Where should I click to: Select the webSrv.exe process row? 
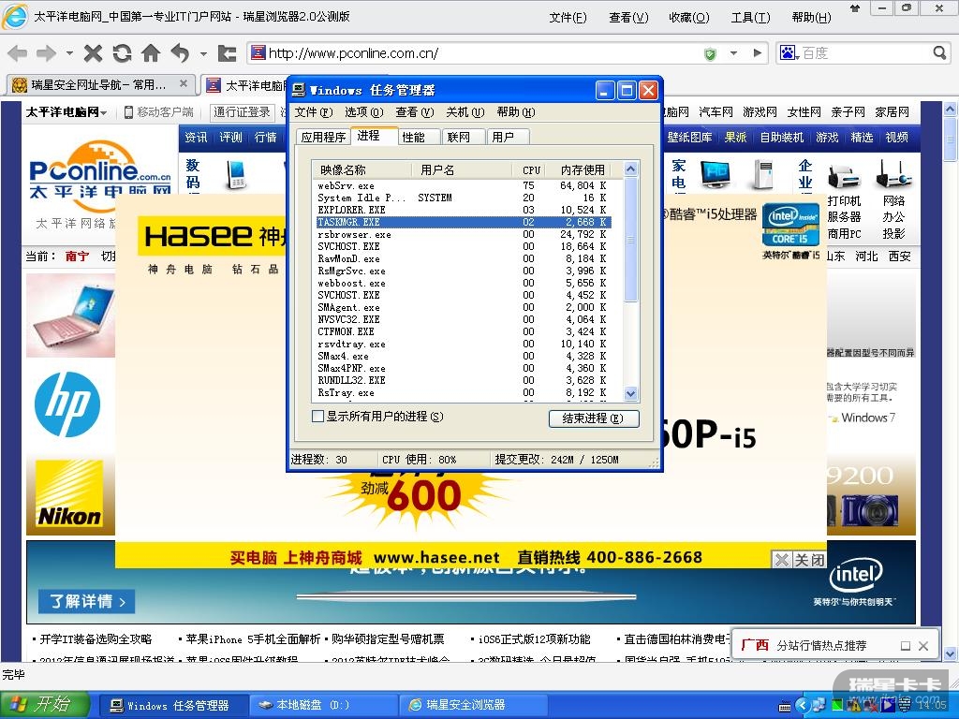(x=463, y=186)
